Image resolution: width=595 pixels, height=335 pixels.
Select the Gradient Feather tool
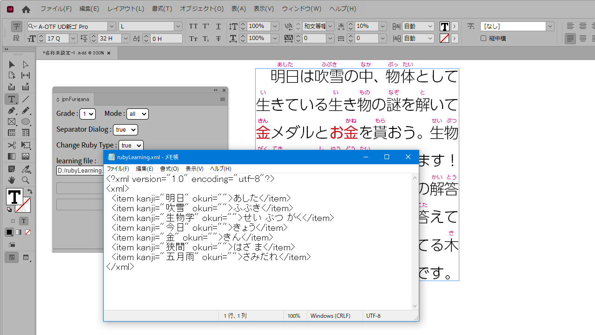click(26, 156)
